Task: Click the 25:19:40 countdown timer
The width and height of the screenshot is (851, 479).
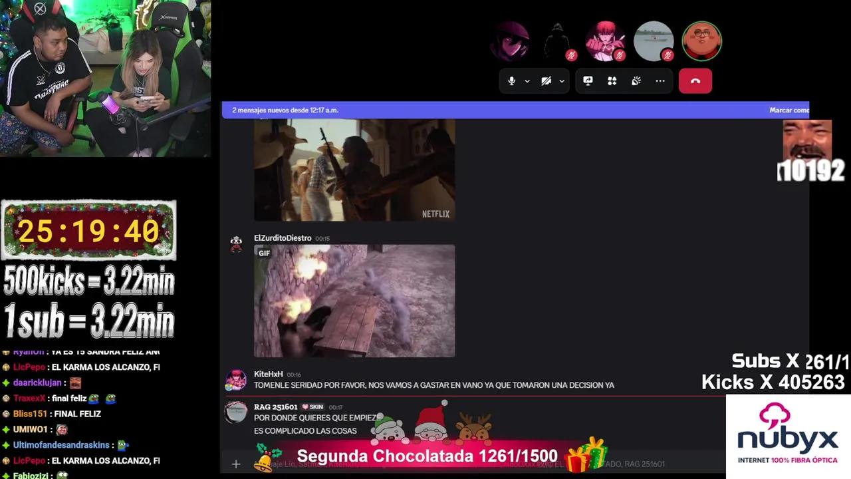Action: point(88,230)
